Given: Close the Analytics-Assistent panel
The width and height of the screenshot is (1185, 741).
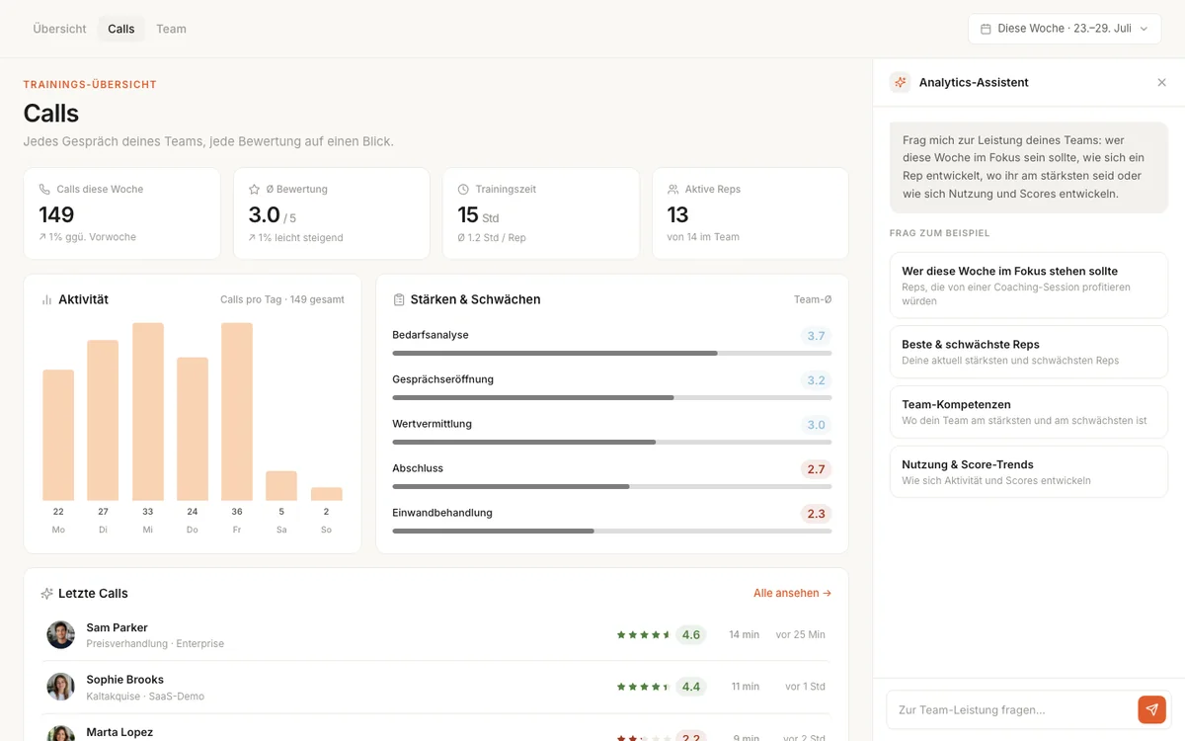Looking at the screenshot, I should (x=1161, y=83).
